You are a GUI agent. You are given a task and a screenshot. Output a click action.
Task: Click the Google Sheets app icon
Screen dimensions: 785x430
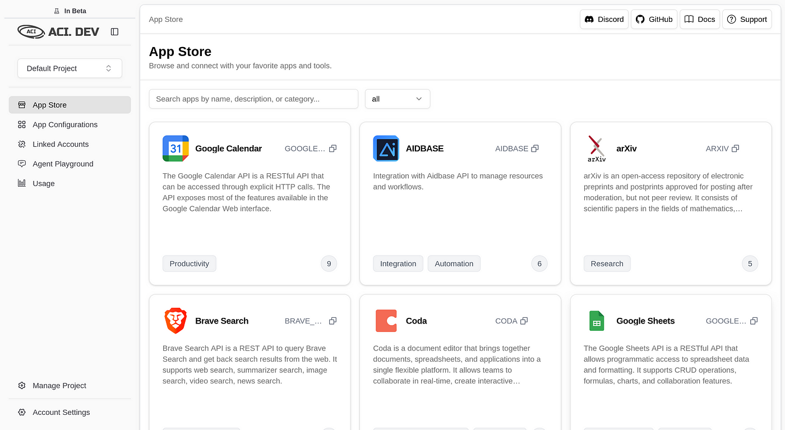point(597,321)
